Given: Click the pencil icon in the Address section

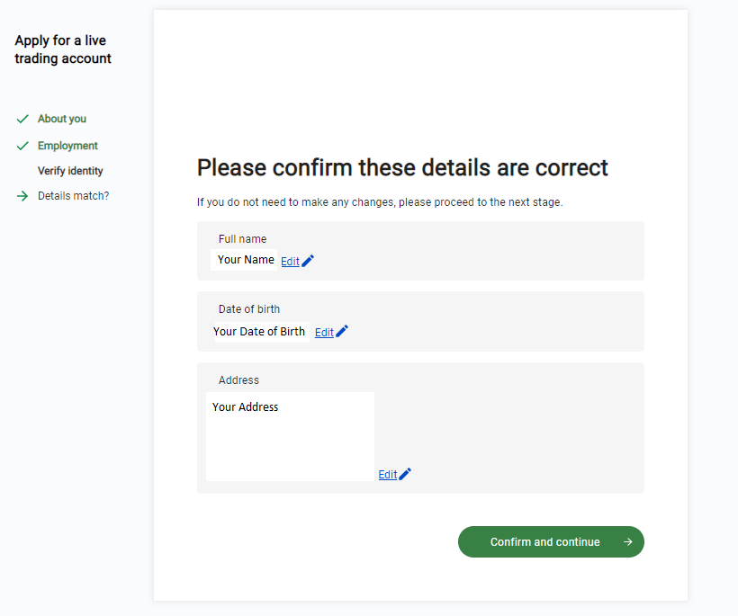Looking at the screenshot, I should click(405, 474).
